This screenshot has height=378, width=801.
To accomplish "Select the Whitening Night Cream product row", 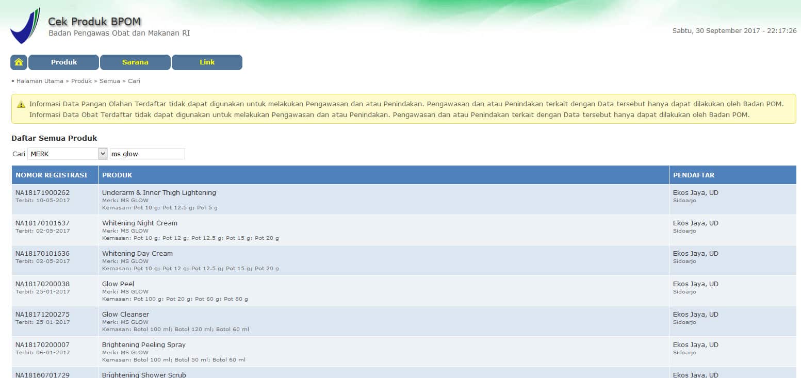I will 404,230.
